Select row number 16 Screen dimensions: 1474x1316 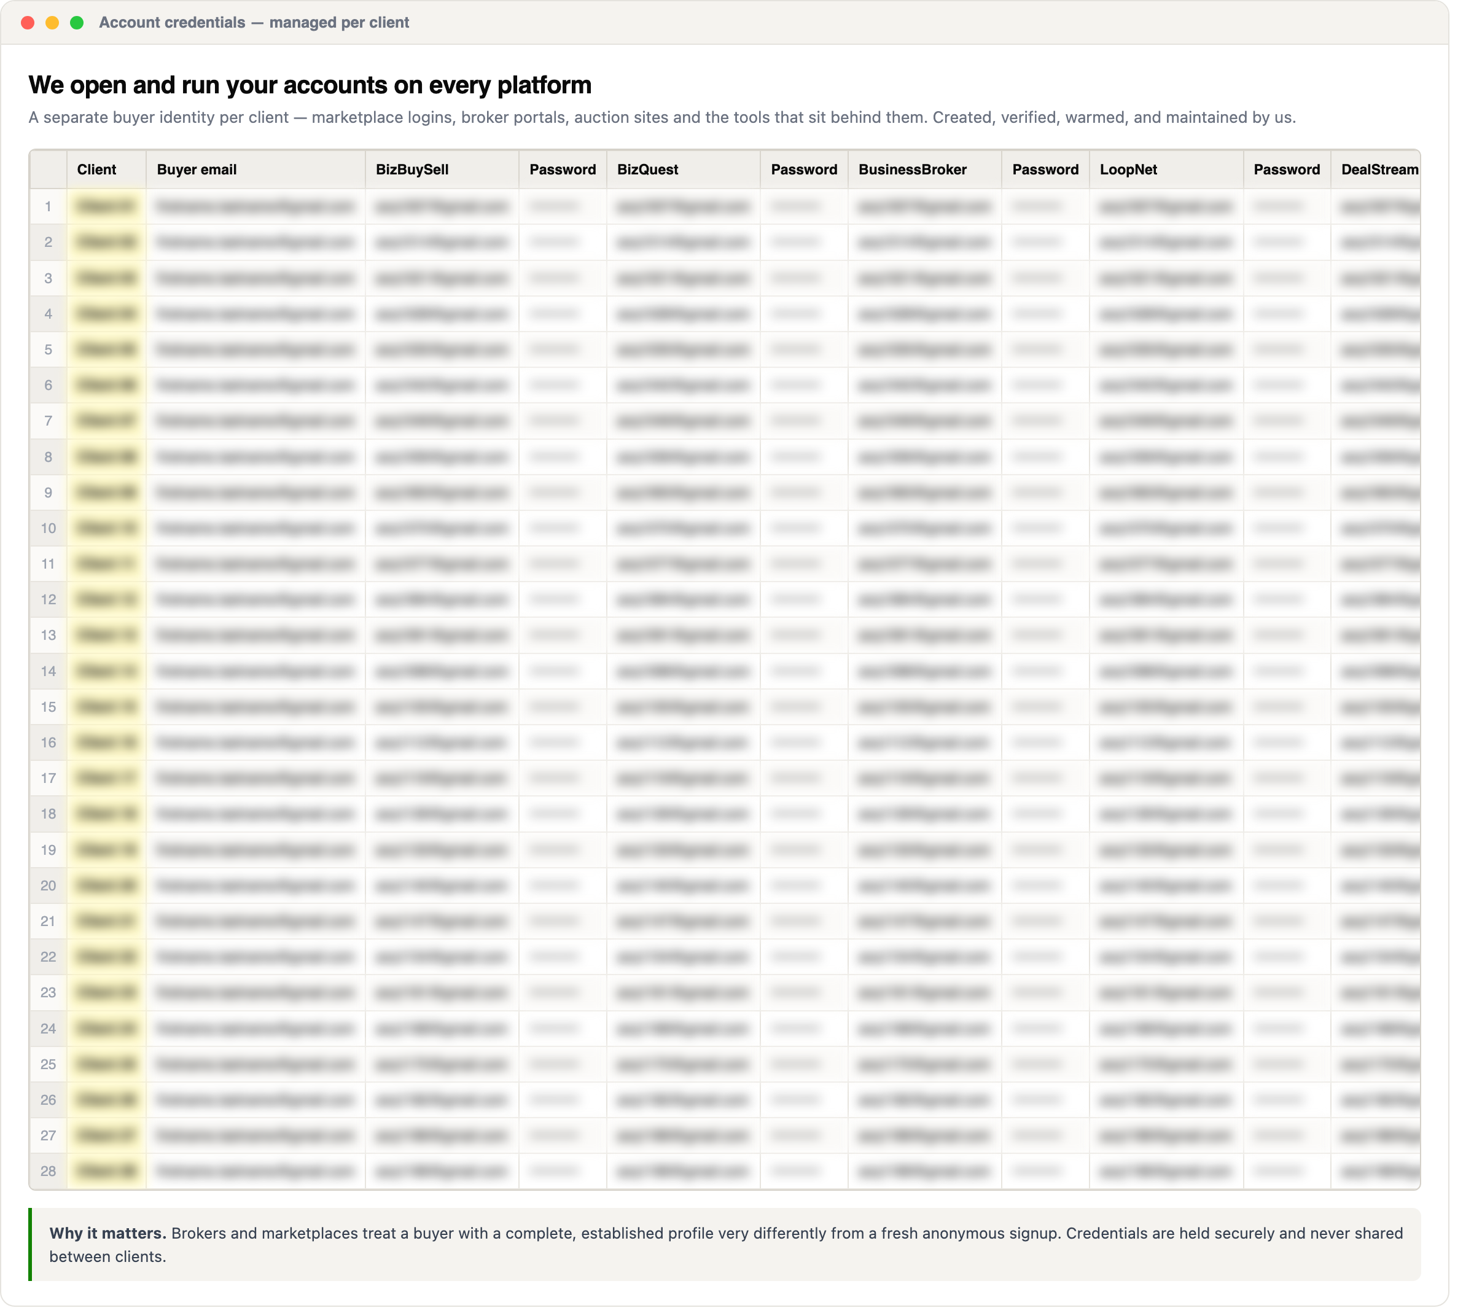49,742
